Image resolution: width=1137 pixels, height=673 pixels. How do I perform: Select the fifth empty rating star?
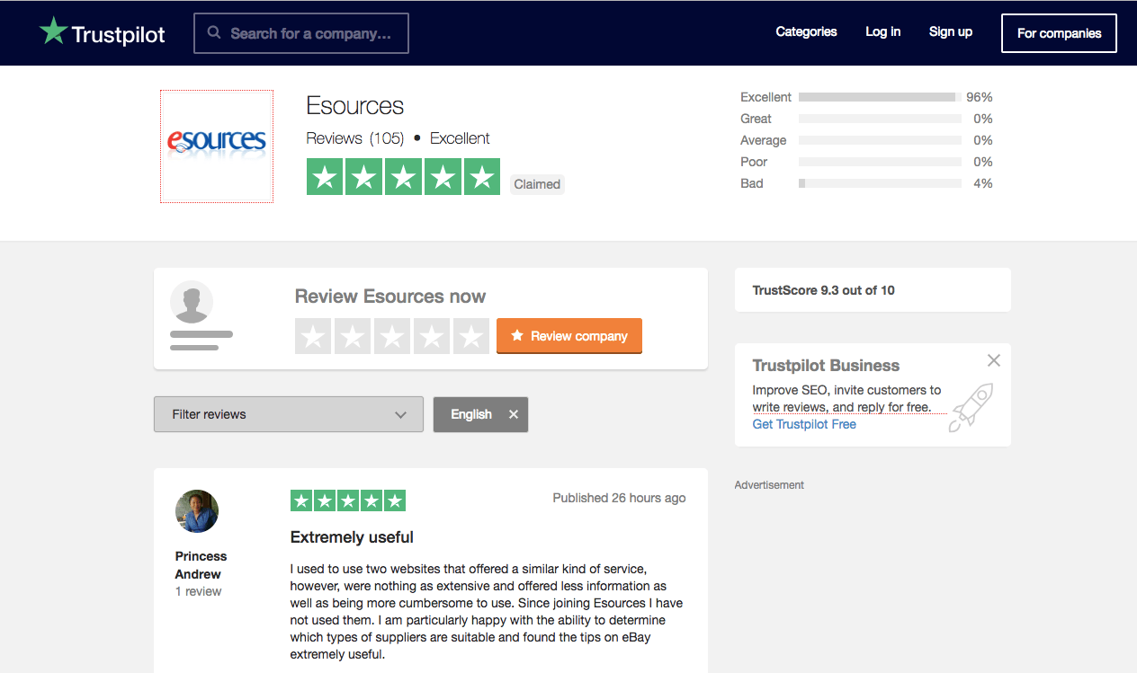tap(471, 336)
